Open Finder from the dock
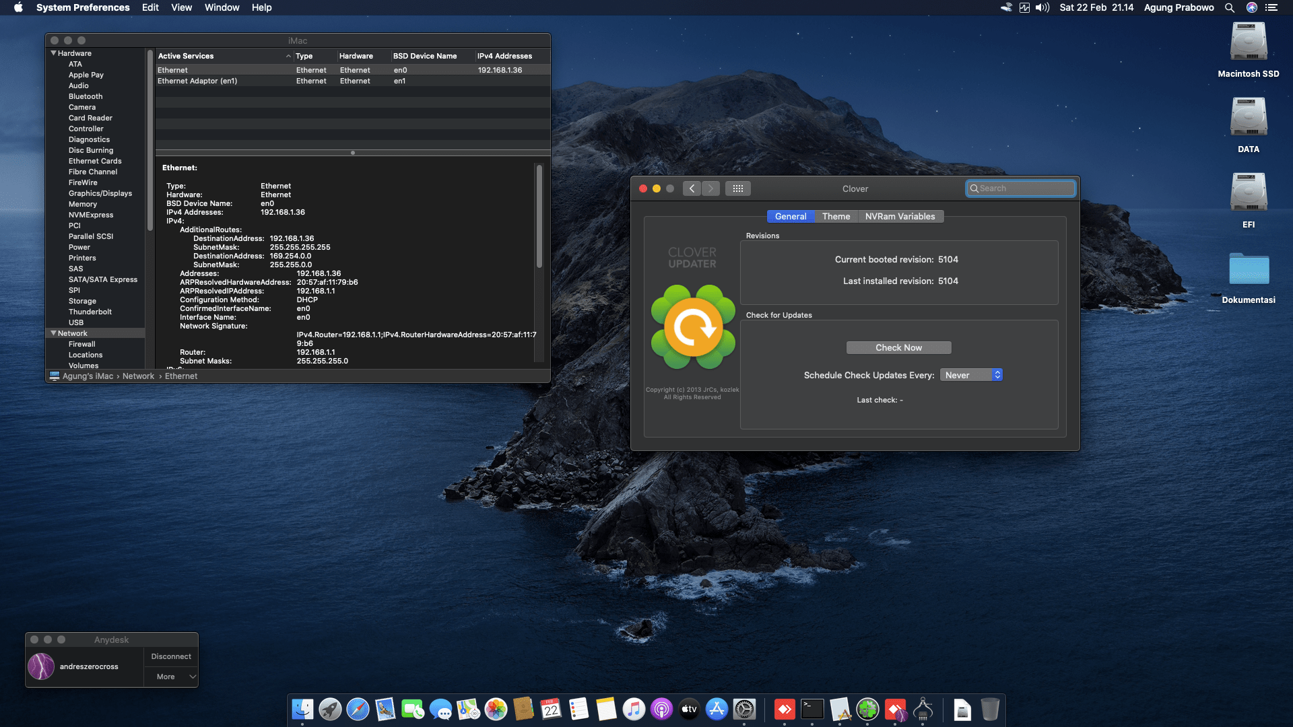Screen dimensions: 1293x727 click(x=302, y=709)
